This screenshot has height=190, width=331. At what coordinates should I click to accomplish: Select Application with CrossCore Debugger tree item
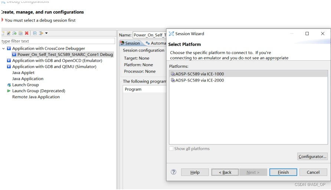pyautogui.click(x=49, y=49)
